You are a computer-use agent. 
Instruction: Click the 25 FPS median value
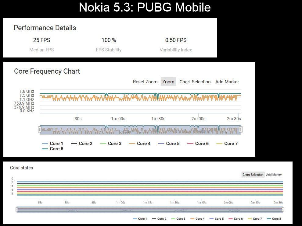point(41,40)
